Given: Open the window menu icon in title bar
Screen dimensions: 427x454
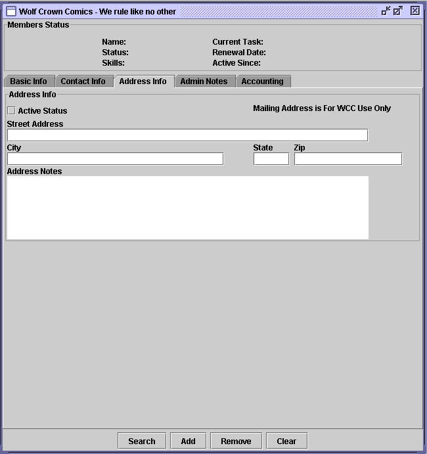Looking at the screenshot, I should point(11,11).
